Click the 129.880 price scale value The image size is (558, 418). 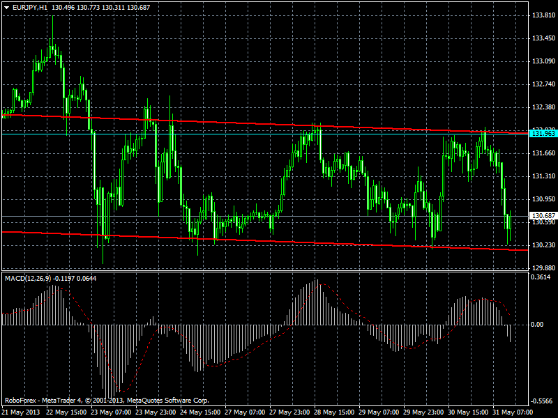(543, 268)
